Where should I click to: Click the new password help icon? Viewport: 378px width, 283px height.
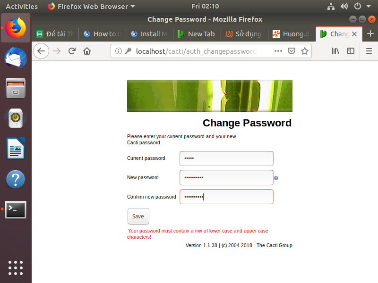[276, 178]
